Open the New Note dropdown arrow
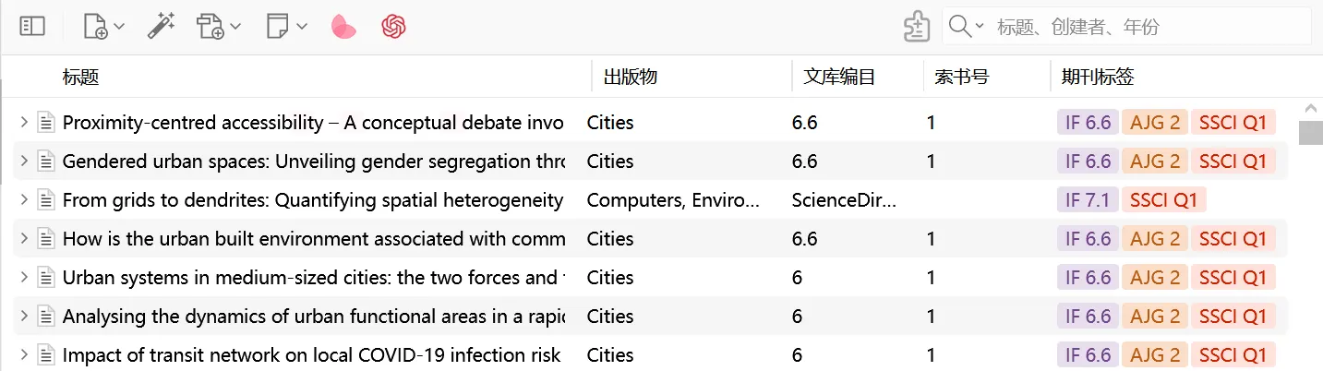 click(302, 28)
